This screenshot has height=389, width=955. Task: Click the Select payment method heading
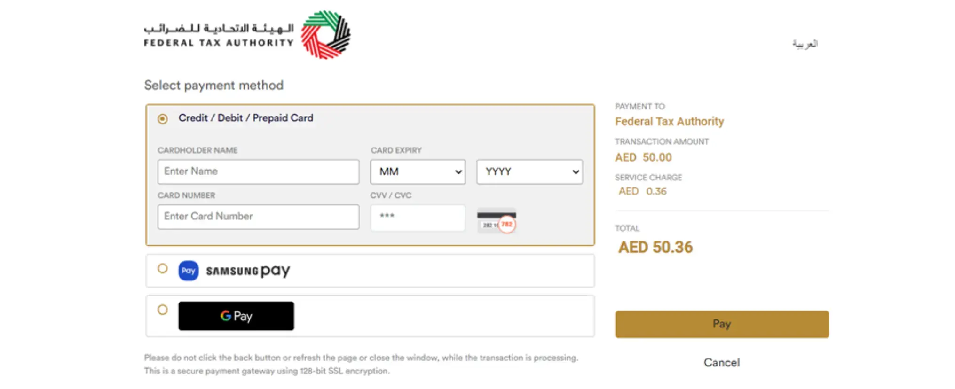point(213,85)
